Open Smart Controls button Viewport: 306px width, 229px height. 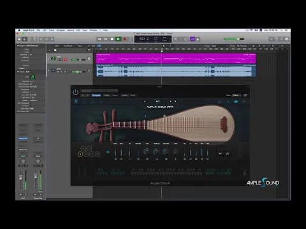(41, 39)
